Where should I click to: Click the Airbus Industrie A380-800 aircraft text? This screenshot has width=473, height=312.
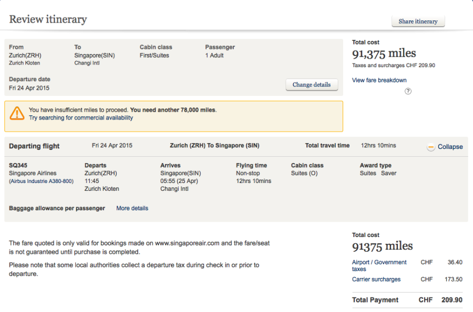click(x=41, y=181)
